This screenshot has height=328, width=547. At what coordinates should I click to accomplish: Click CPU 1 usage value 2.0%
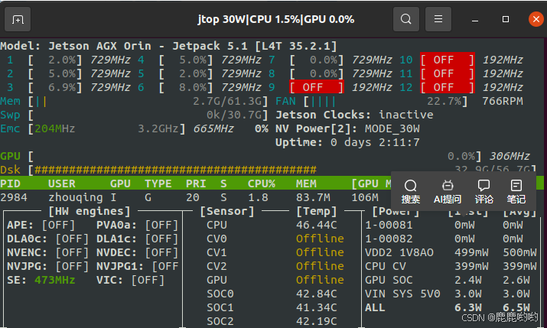[x=62, y=60]
